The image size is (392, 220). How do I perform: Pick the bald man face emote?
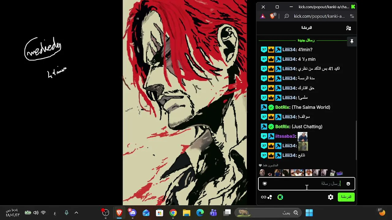(x=262, y=173)
